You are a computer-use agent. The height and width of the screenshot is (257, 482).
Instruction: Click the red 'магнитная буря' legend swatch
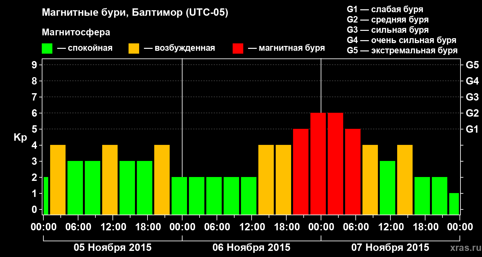coord(238,49)
